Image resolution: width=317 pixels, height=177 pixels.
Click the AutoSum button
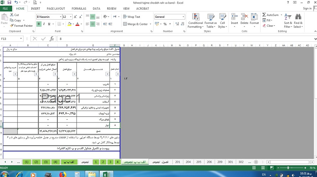point(270,15)
